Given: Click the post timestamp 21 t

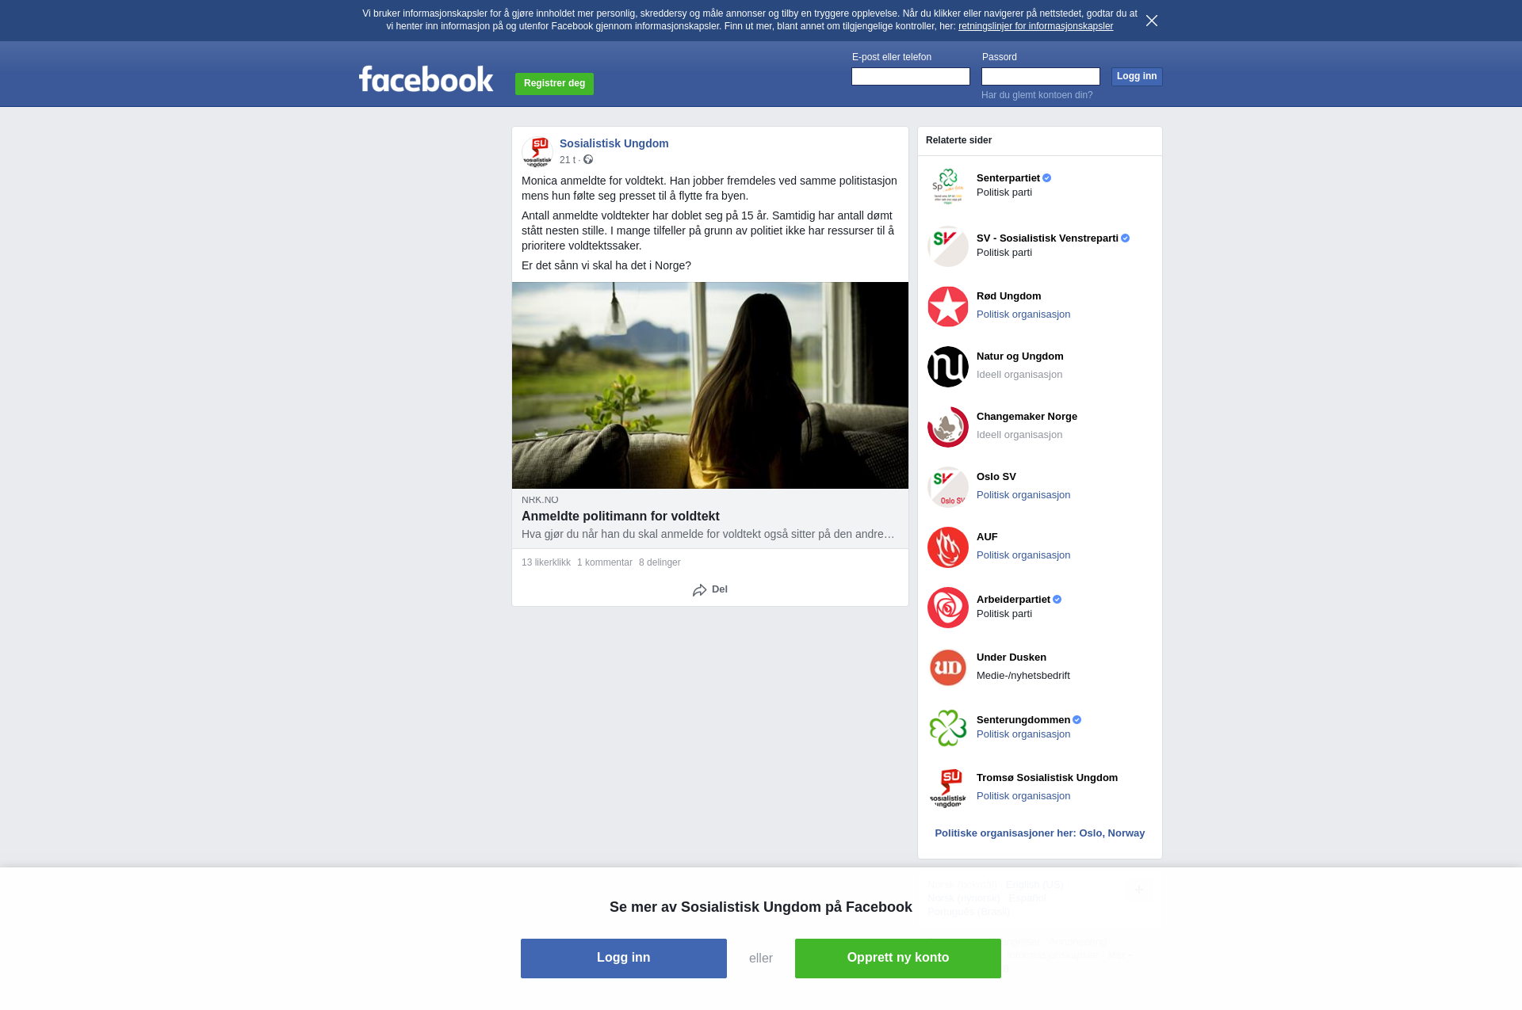Looking at the screenshot, I should (x=568, y=160).
